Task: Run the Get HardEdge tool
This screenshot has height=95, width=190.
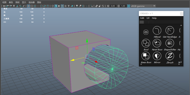Action: (x=170, y=30)
